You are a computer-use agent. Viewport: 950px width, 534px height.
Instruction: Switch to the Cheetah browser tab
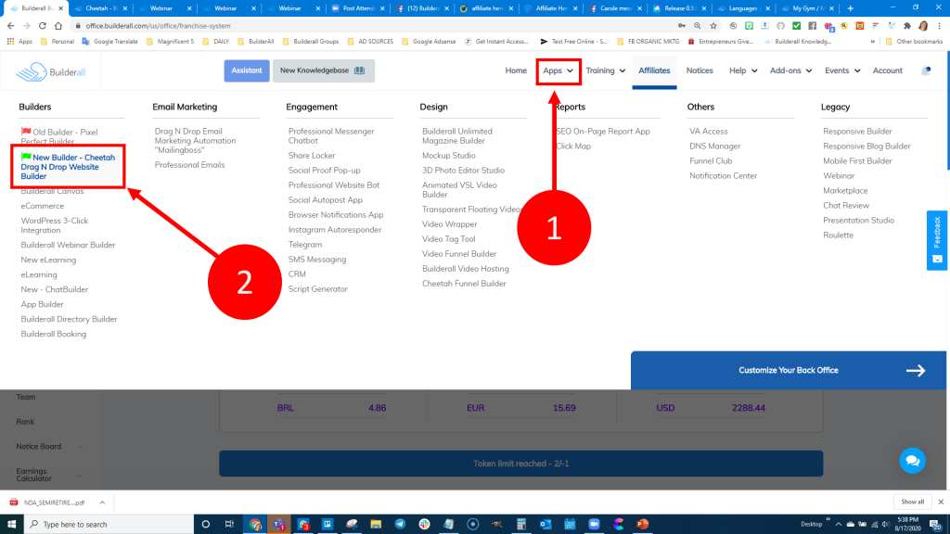(x=100, y=8)
